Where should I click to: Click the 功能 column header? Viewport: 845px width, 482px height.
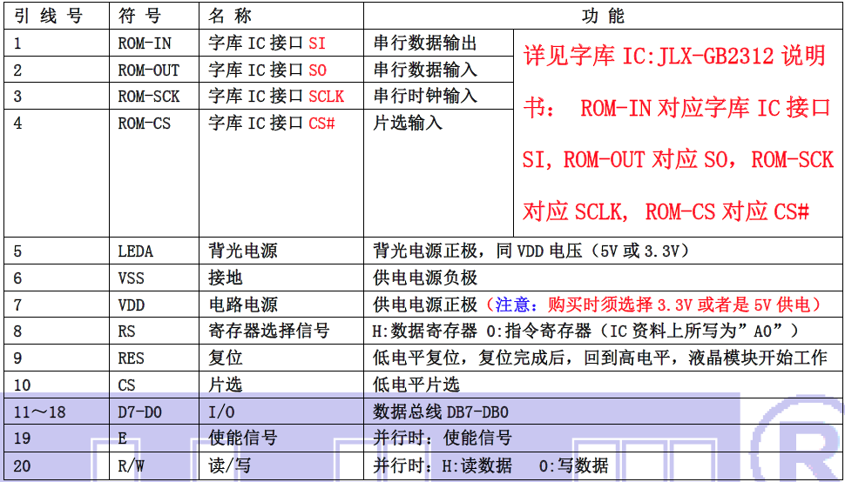603,17
